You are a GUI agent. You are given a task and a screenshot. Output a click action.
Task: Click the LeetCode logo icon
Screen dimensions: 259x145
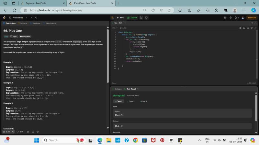4,18
